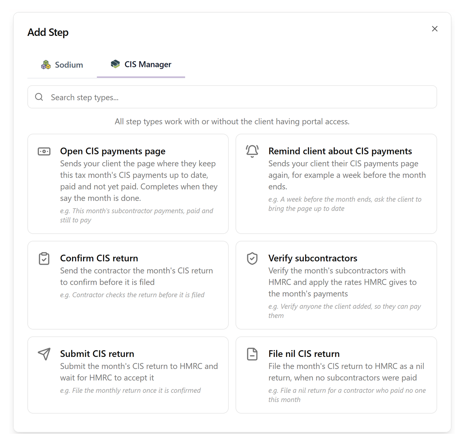Viewport: 464px width, 443px height.
Task: Switch to the Sodium tab
Action: tap(62, 65)
